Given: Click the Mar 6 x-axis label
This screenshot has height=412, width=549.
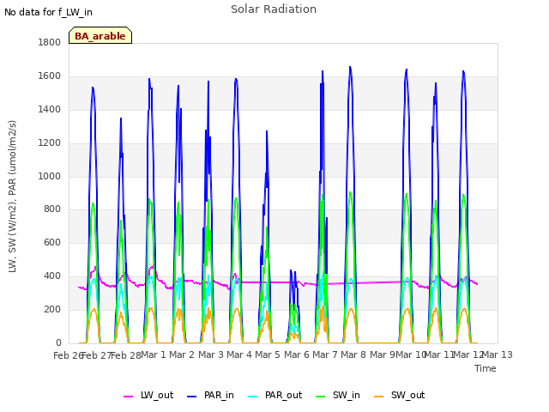Looking at the screenshot, I should point(297,354).
